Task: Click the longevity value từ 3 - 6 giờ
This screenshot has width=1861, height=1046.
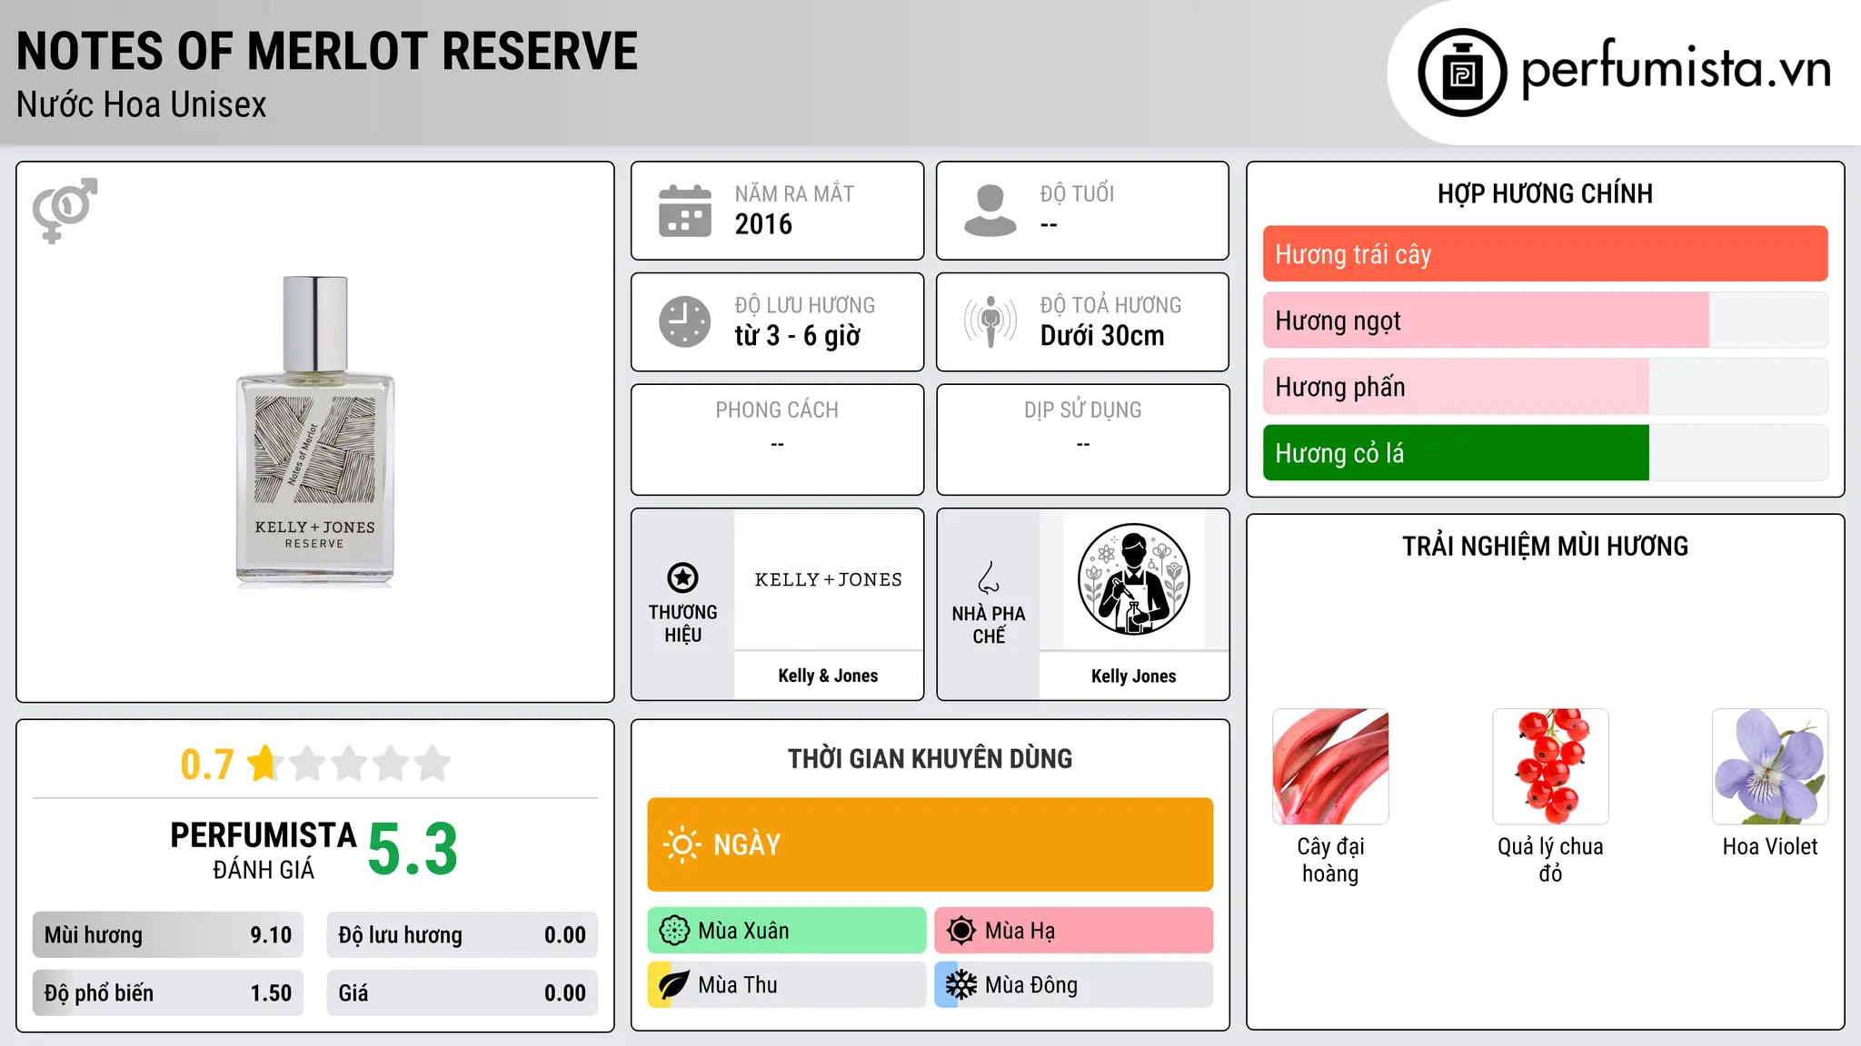Action: (797, 336)
